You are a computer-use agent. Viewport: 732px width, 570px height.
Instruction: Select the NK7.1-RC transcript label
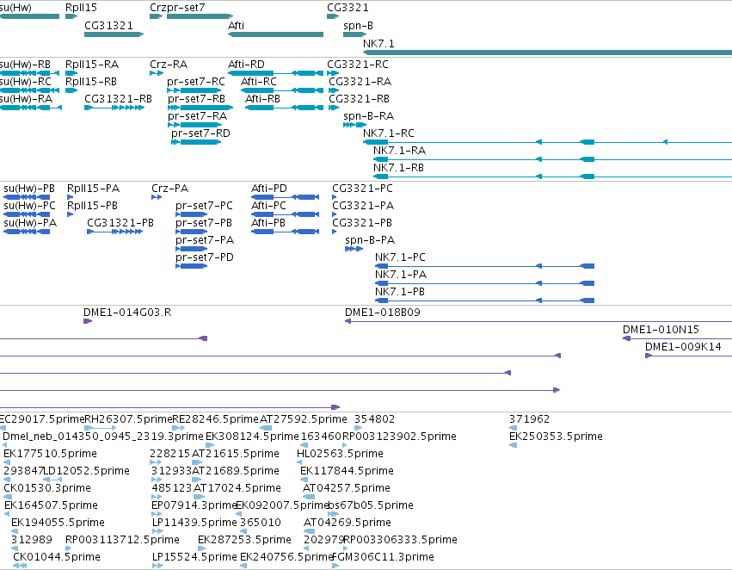389,133
